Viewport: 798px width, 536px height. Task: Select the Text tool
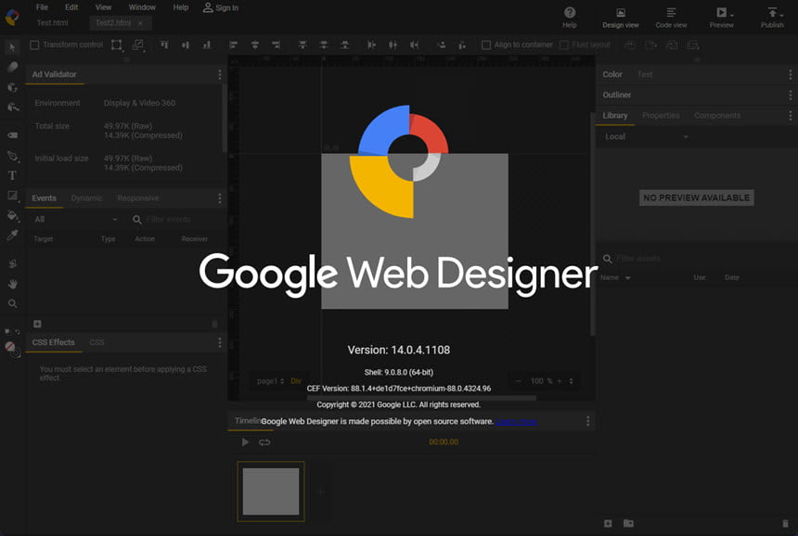(x=12, y=175)
